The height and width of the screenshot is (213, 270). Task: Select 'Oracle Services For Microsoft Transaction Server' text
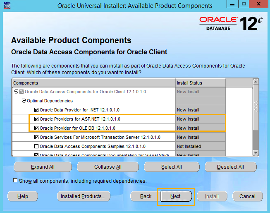(90, 137)
